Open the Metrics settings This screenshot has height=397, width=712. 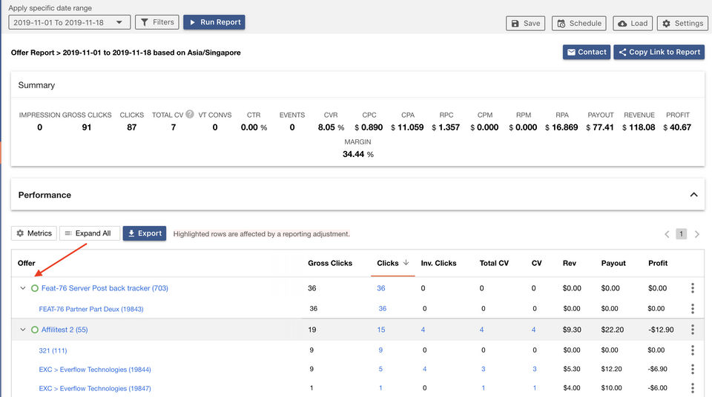click(34, 233)
